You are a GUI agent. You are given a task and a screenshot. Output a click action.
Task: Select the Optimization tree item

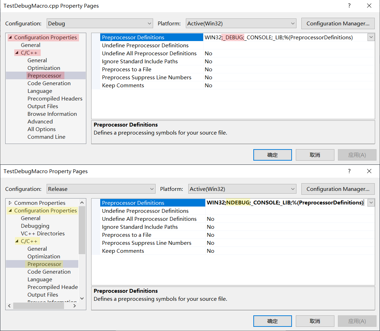pos(43,68)
